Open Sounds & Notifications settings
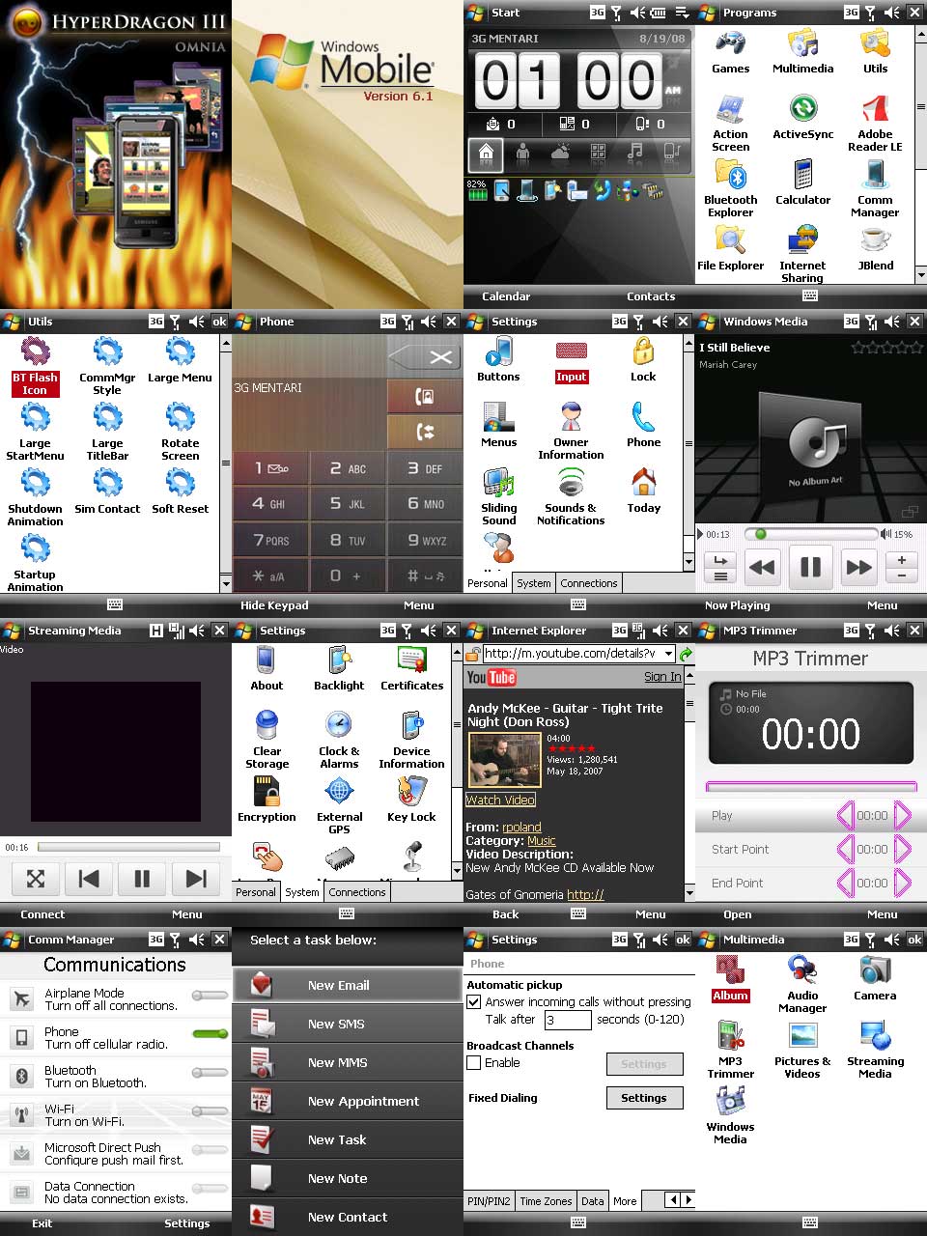This screenshot has width=927, height=1236. (x=571, y=497)
